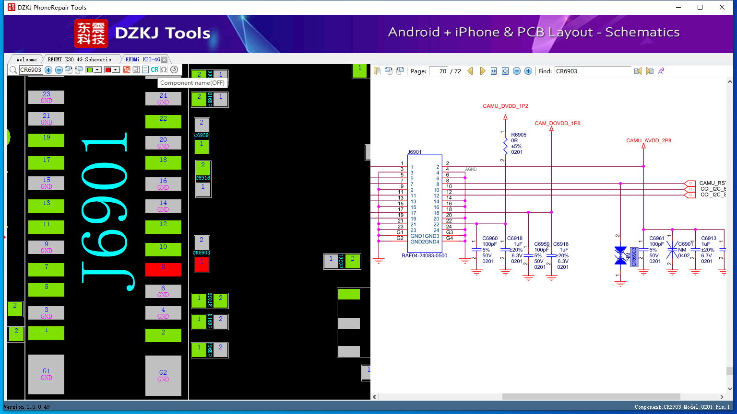The image size is (737, 414).
Task: Select the REDMi K30-4G tab
Action: [143, 59]
